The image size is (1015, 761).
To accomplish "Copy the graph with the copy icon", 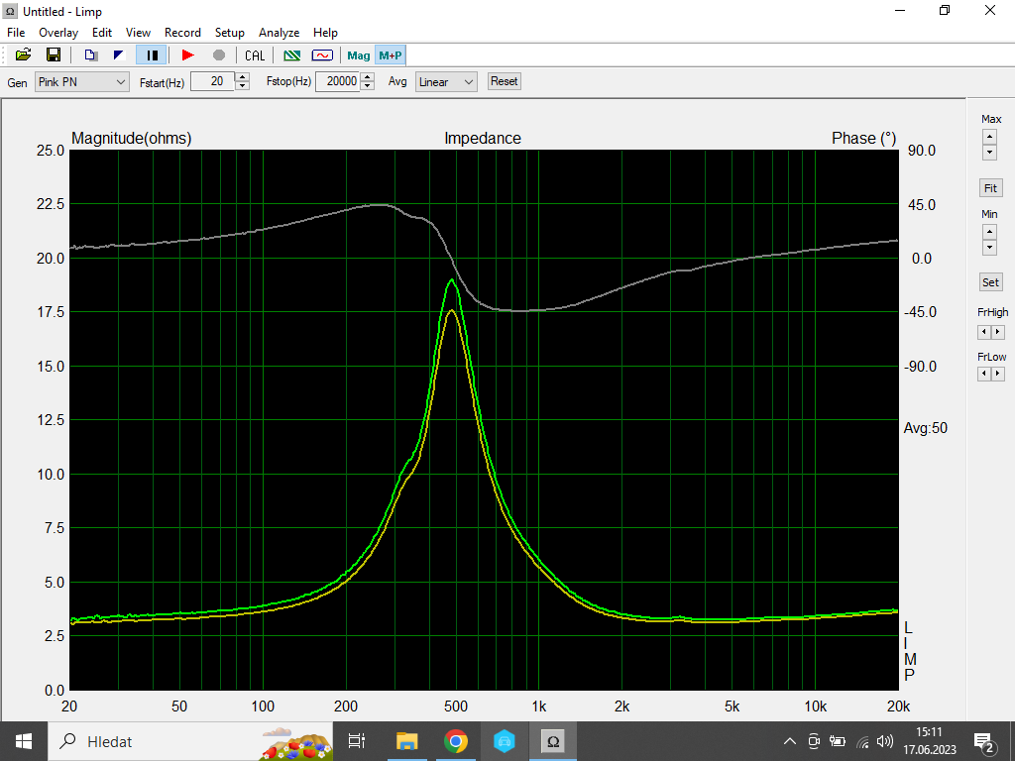I will (91, 55).
